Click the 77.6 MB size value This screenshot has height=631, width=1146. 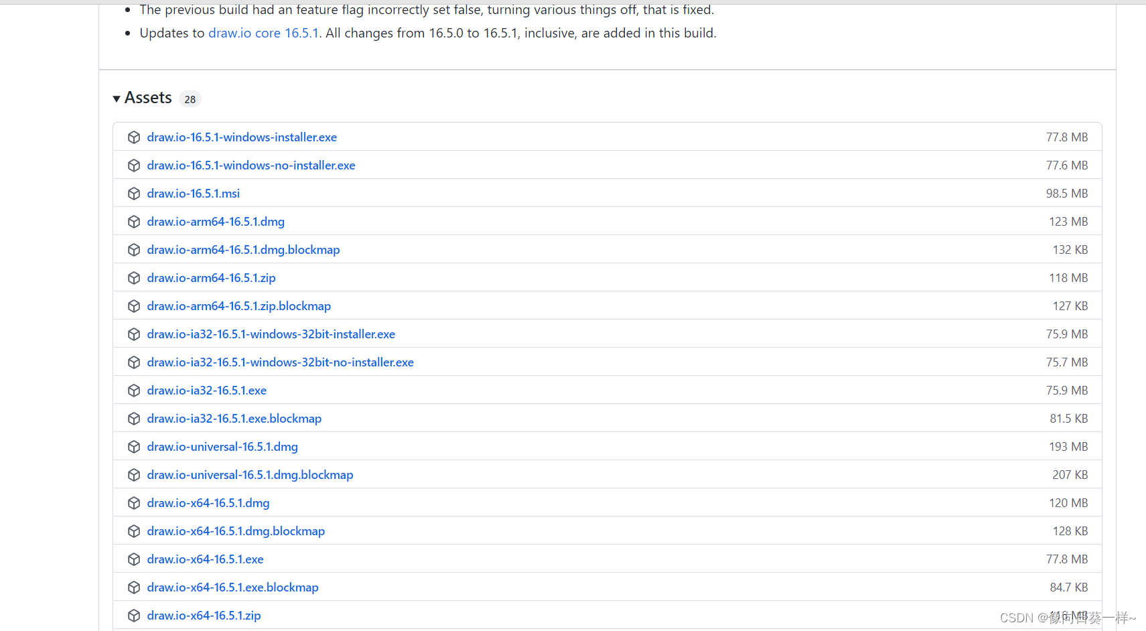click(x=1067, y=165)
